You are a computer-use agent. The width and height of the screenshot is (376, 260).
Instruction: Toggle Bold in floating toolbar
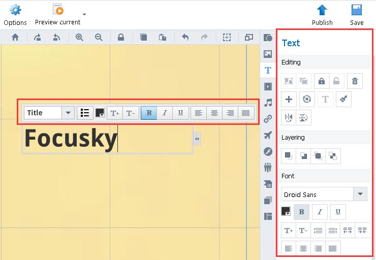click(x=149, y=113)
